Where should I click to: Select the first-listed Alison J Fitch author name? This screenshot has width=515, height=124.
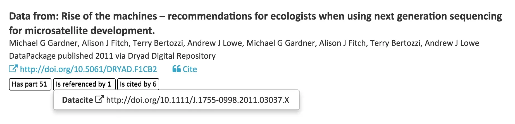coord(105,43)
